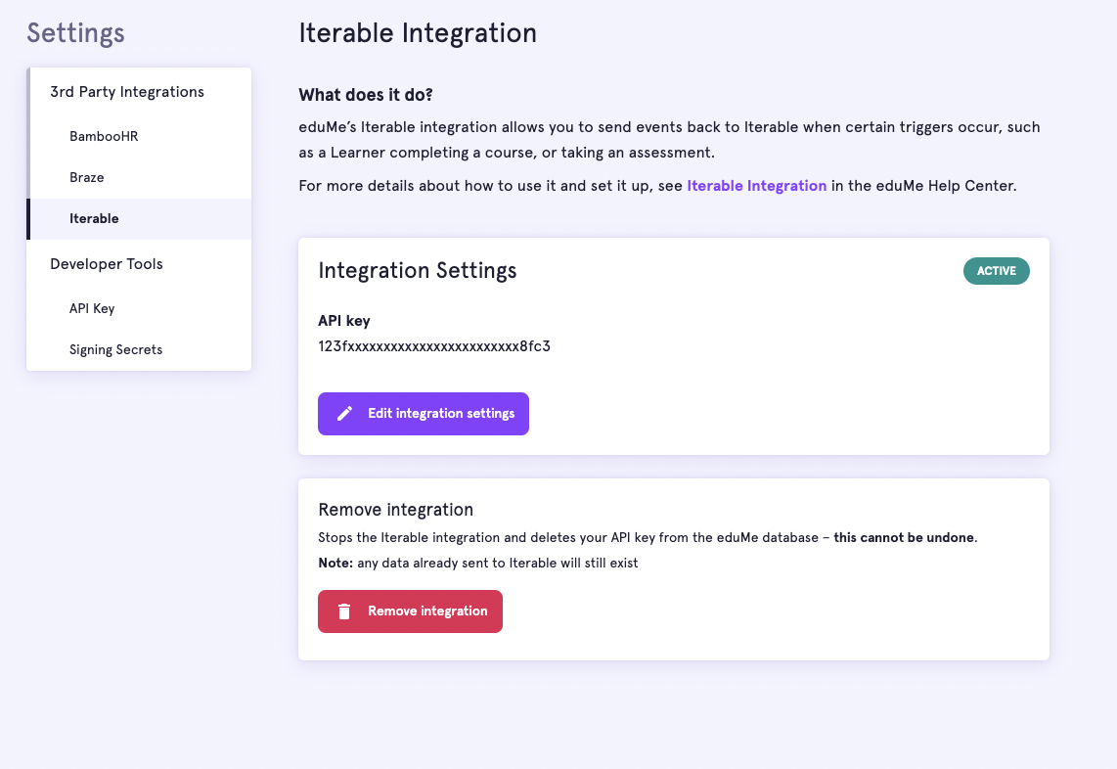Click the Integration Settings card title
Viewport: 1117px width, 769px height.
(418, 270)
